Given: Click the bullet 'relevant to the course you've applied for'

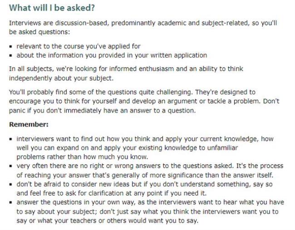Looking at the screenshot, I should (79, 46).
